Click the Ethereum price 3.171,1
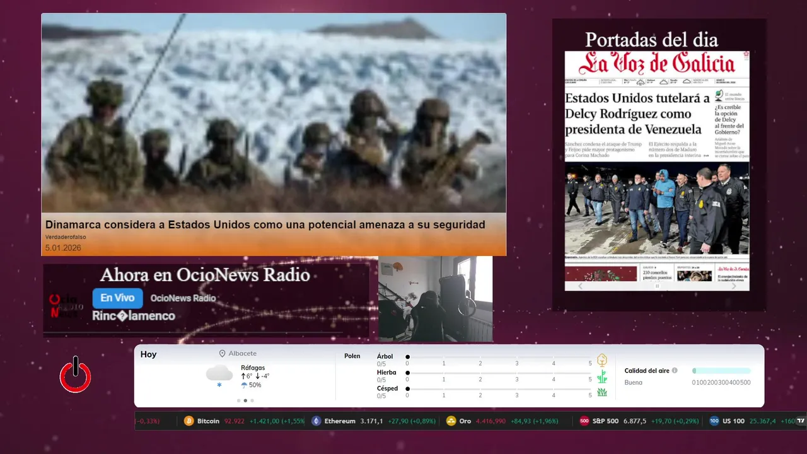Screen dimensions: 807x454 click(371, 421)
